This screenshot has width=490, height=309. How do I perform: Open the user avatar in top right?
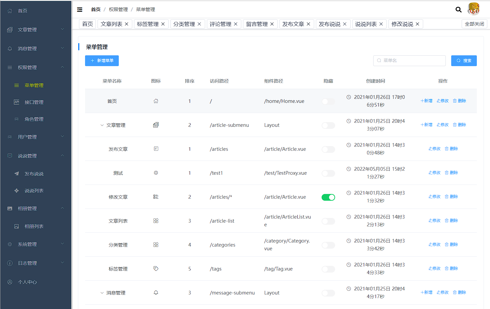click(473, 9)
